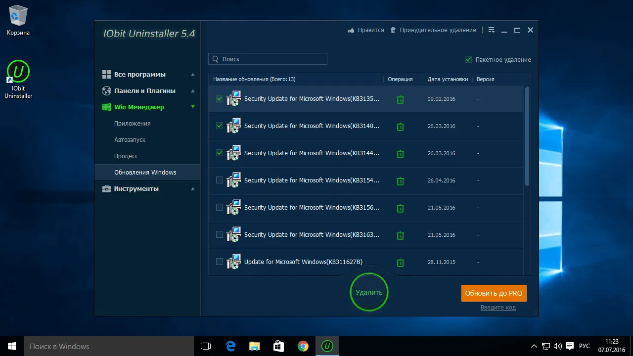Check the KB3154 update checkbox
Screen dimensions: 633x356
point(219,180)
